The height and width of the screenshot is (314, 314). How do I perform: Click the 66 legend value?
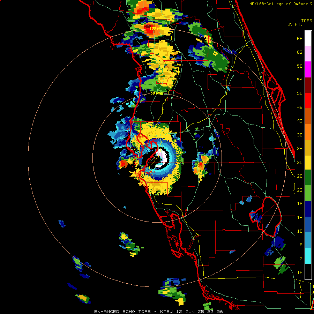pyautogui.click(x=300, y=39)
